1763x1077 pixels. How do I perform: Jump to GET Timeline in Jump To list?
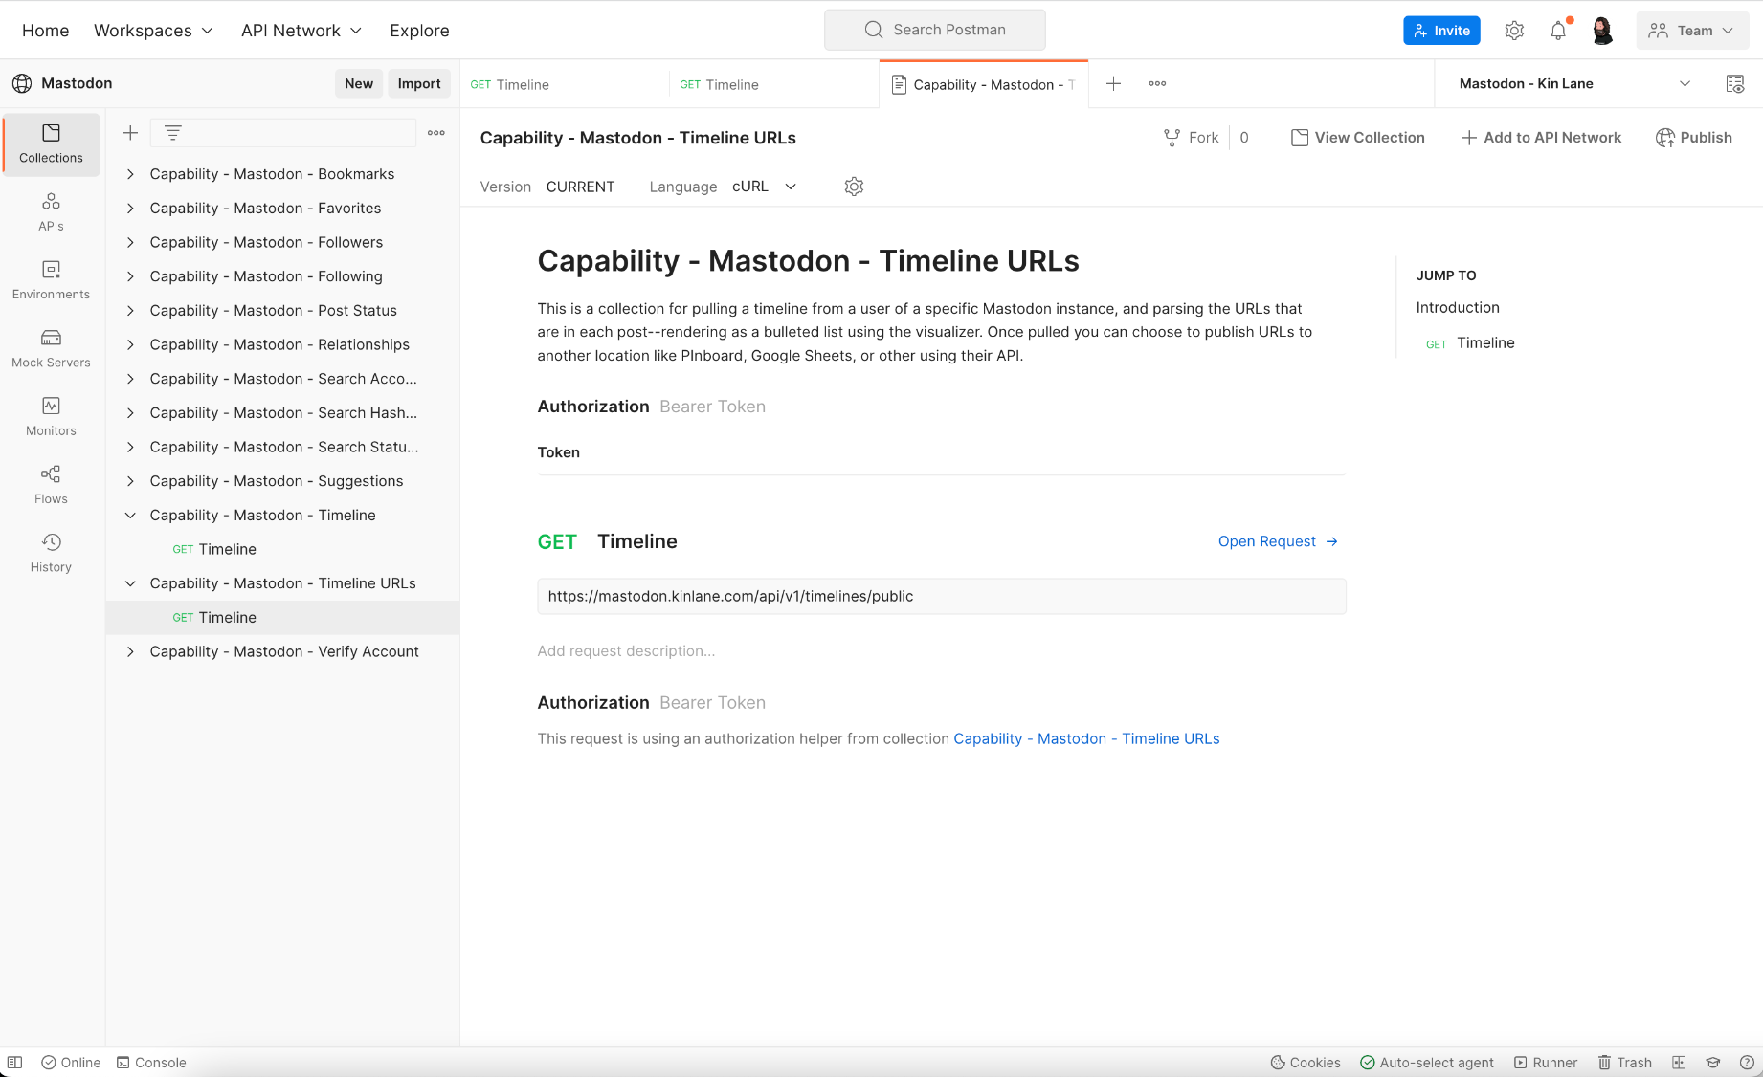click(x=1470, y=343)
